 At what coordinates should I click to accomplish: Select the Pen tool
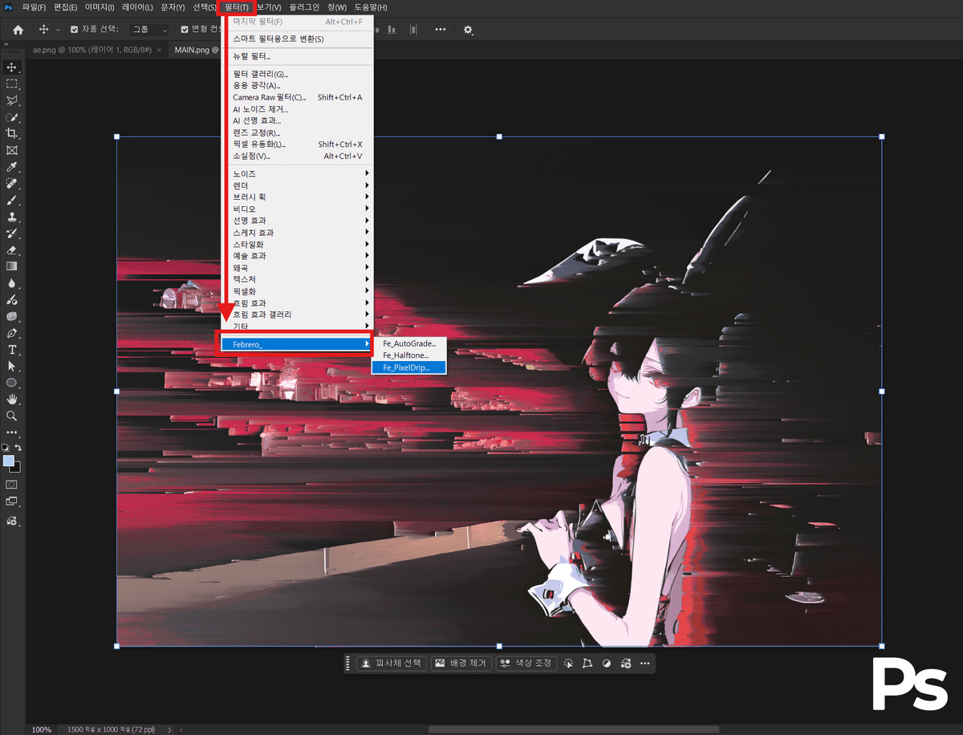pyautogui.click(x=12, y=333)
